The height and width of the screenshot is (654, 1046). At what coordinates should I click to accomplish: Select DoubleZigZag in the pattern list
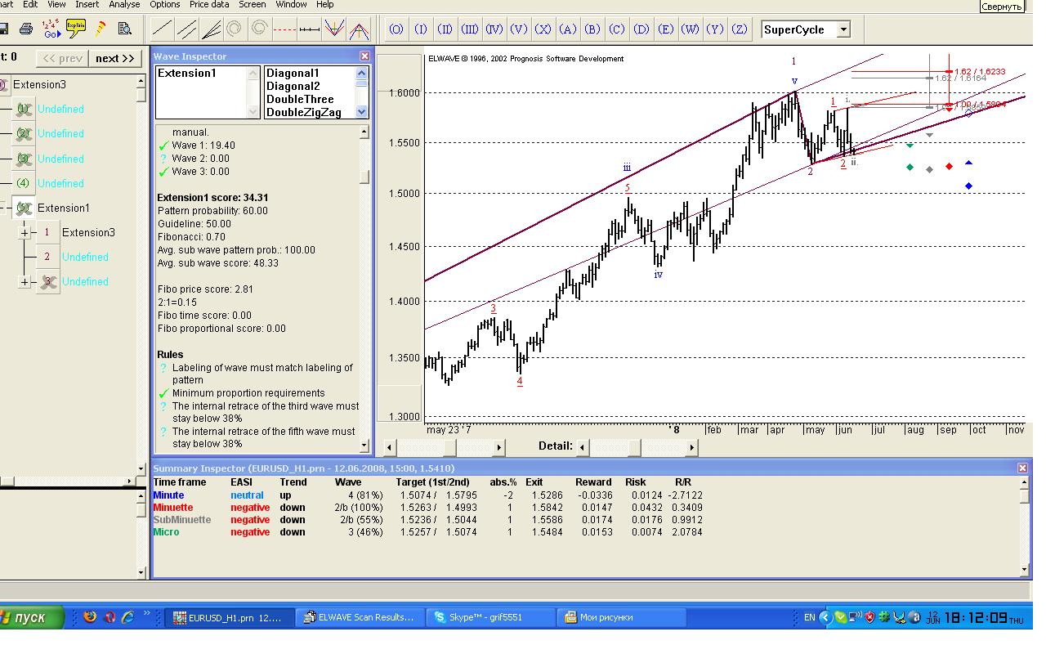coord(303,112)
